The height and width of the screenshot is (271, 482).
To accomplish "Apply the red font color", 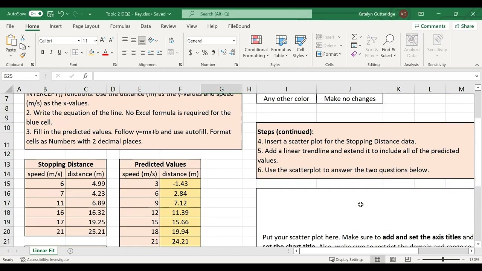I will click(x=105, y=53).
